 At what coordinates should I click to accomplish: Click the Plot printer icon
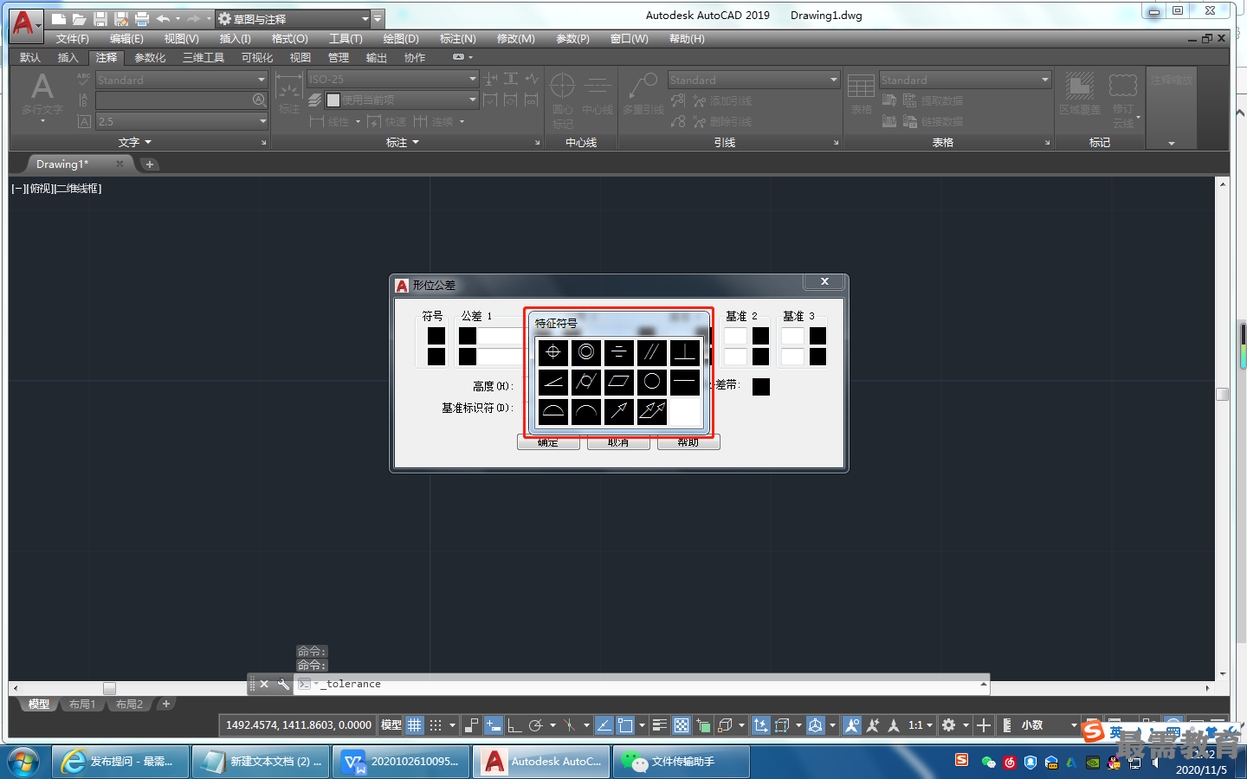pos(142,18)
